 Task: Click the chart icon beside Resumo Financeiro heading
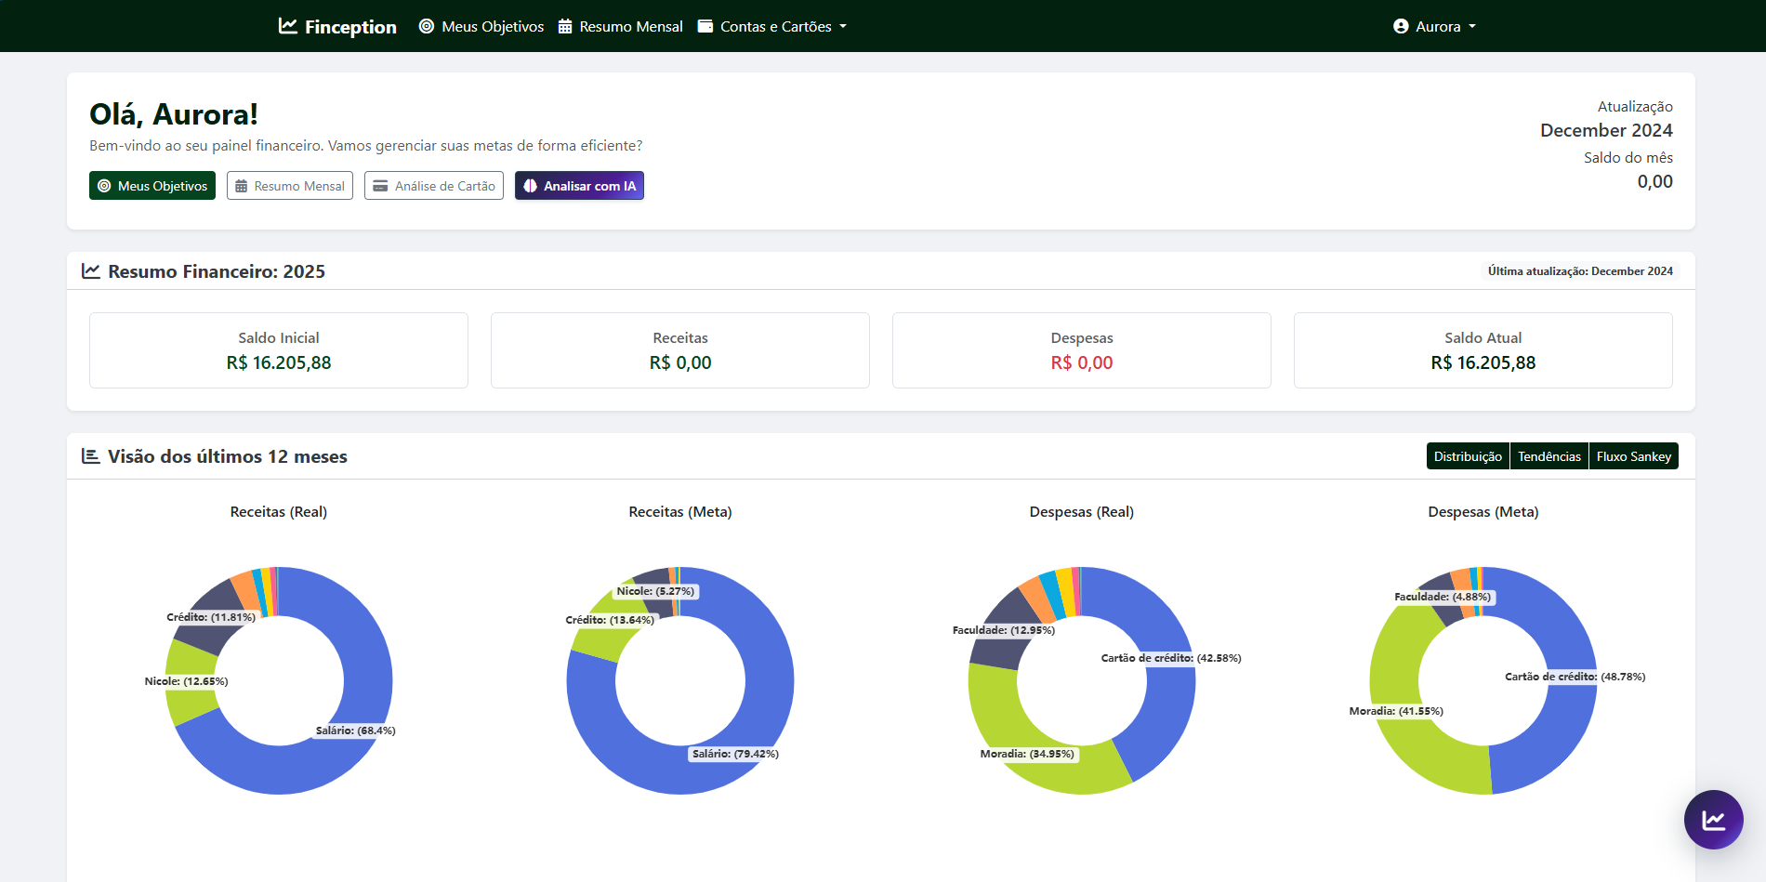point(90,270)
